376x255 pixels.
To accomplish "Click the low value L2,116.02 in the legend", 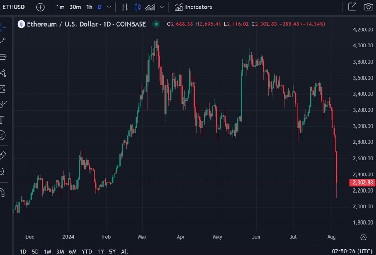I will pos(236,24).
